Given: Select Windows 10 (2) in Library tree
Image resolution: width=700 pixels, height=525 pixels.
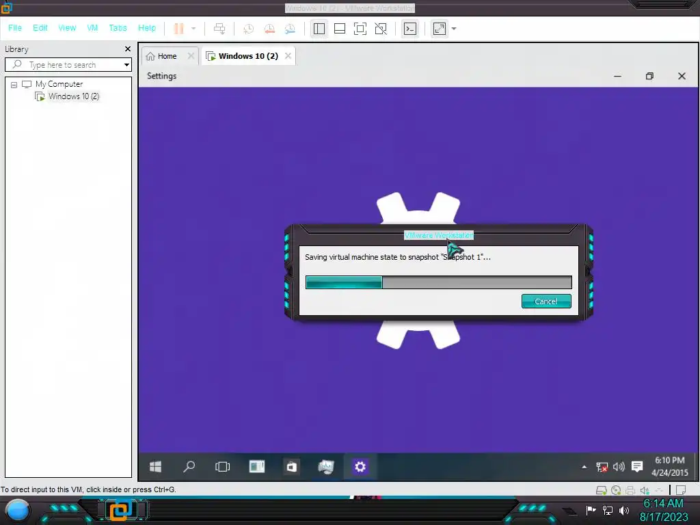Looking at the screenshot, I should tap(74, 96).
